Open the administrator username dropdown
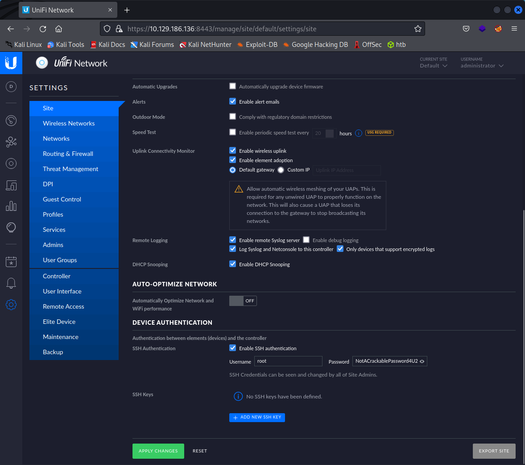Viewport: 525px width, 465px height. point(482,66)
